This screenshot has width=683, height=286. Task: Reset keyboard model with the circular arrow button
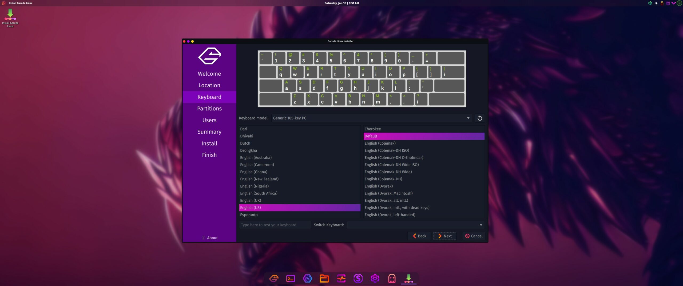pyautogui.click(x=480, y=118)
